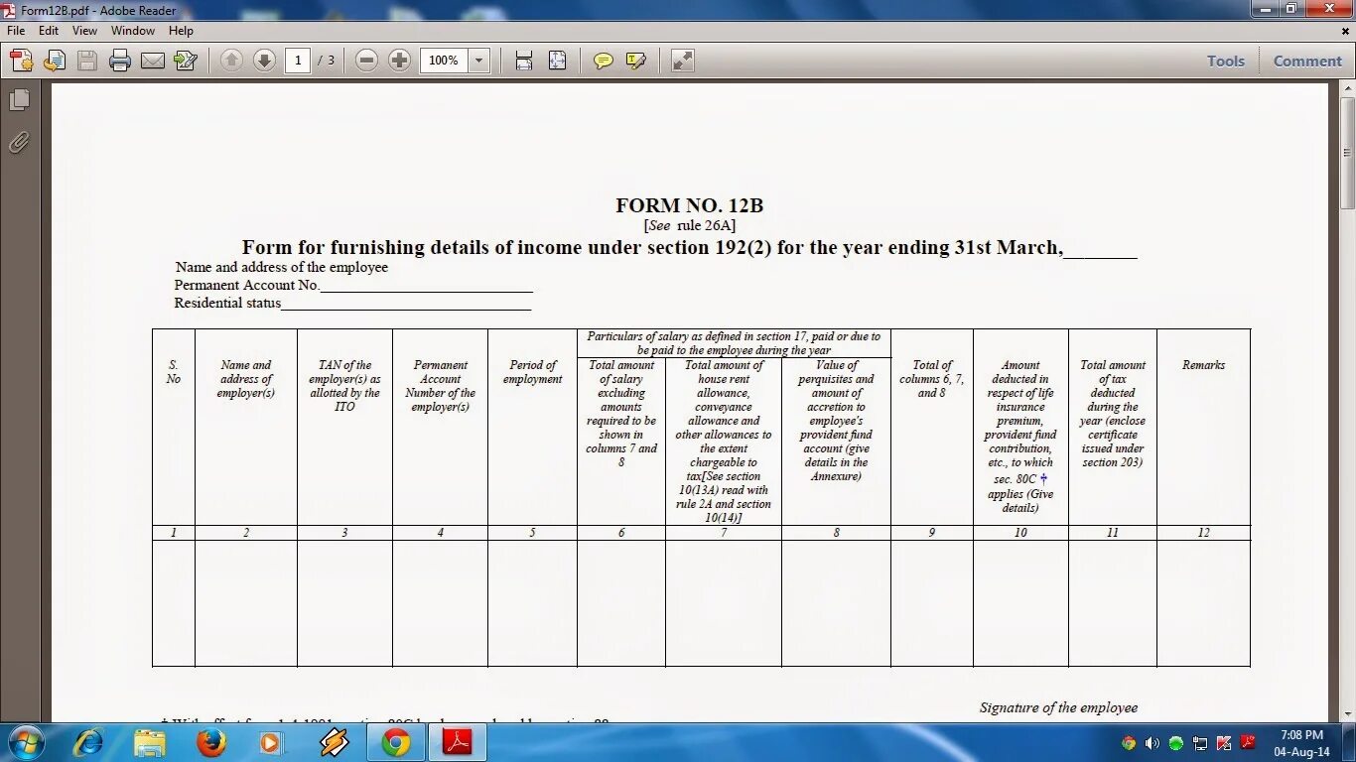The width and height of the screenshot is (1356, 762).
Task: Click 'Residential status' text
Action: point(227,303)
